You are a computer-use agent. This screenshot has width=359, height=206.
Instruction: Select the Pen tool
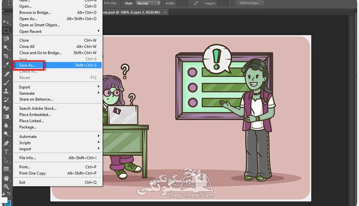click(x=6, y=143)
